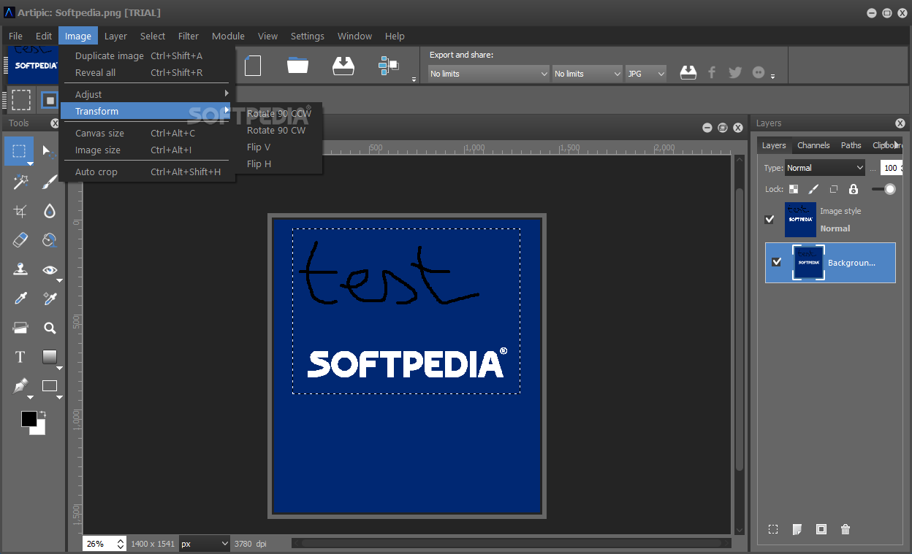The image size is (912, 554).
Task: Select the magic wand tool
Action: pos(20,182)
